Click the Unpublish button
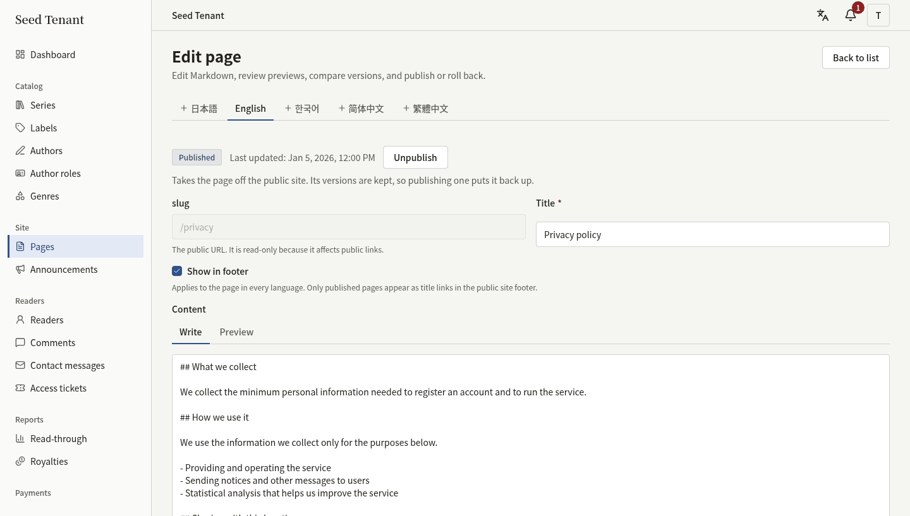 click(415, 157)
